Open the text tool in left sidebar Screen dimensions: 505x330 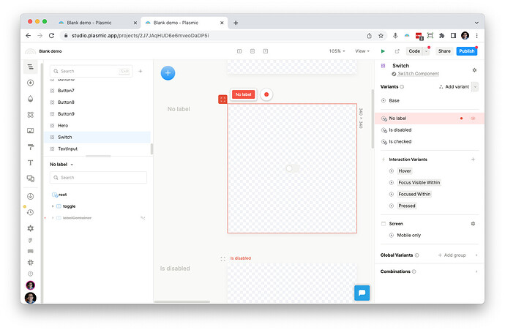(x=30, y=162)
